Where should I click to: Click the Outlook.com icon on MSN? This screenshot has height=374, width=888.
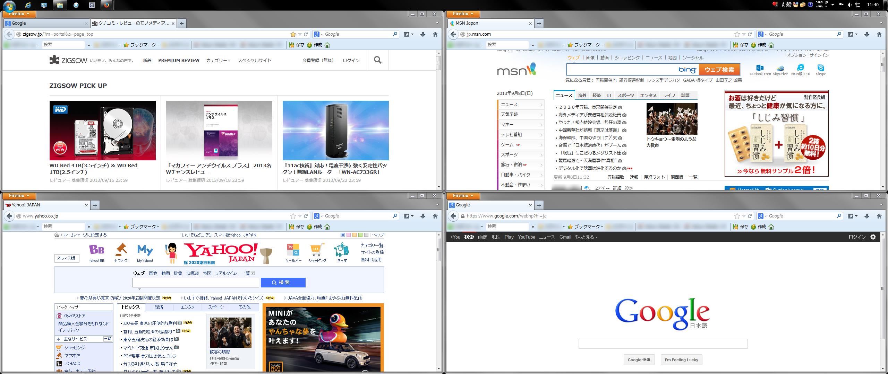tap(760, 68)
